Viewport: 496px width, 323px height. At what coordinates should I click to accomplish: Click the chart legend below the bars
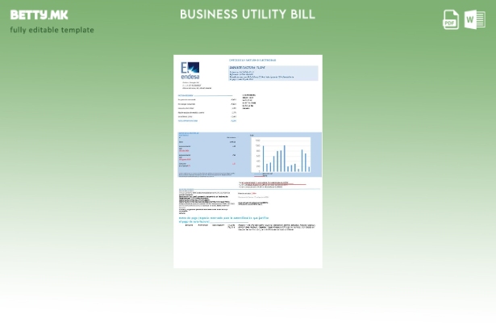[266, 174]
